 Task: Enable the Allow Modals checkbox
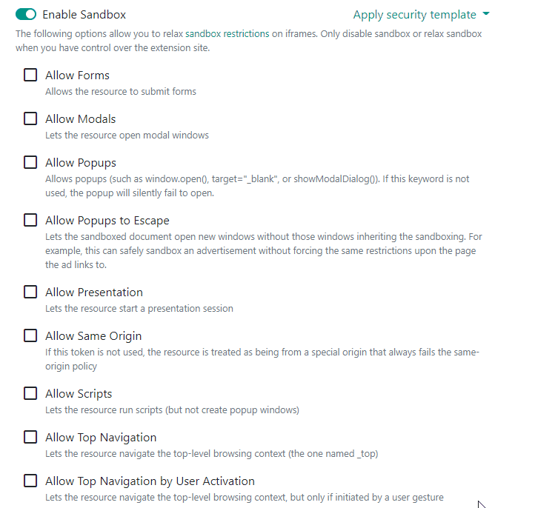[x=30, y=119]
